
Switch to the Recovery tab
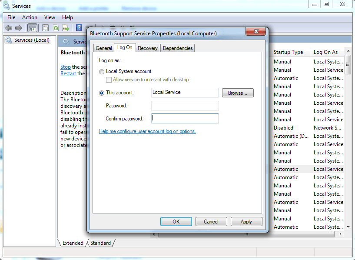(x=148, y=48)
